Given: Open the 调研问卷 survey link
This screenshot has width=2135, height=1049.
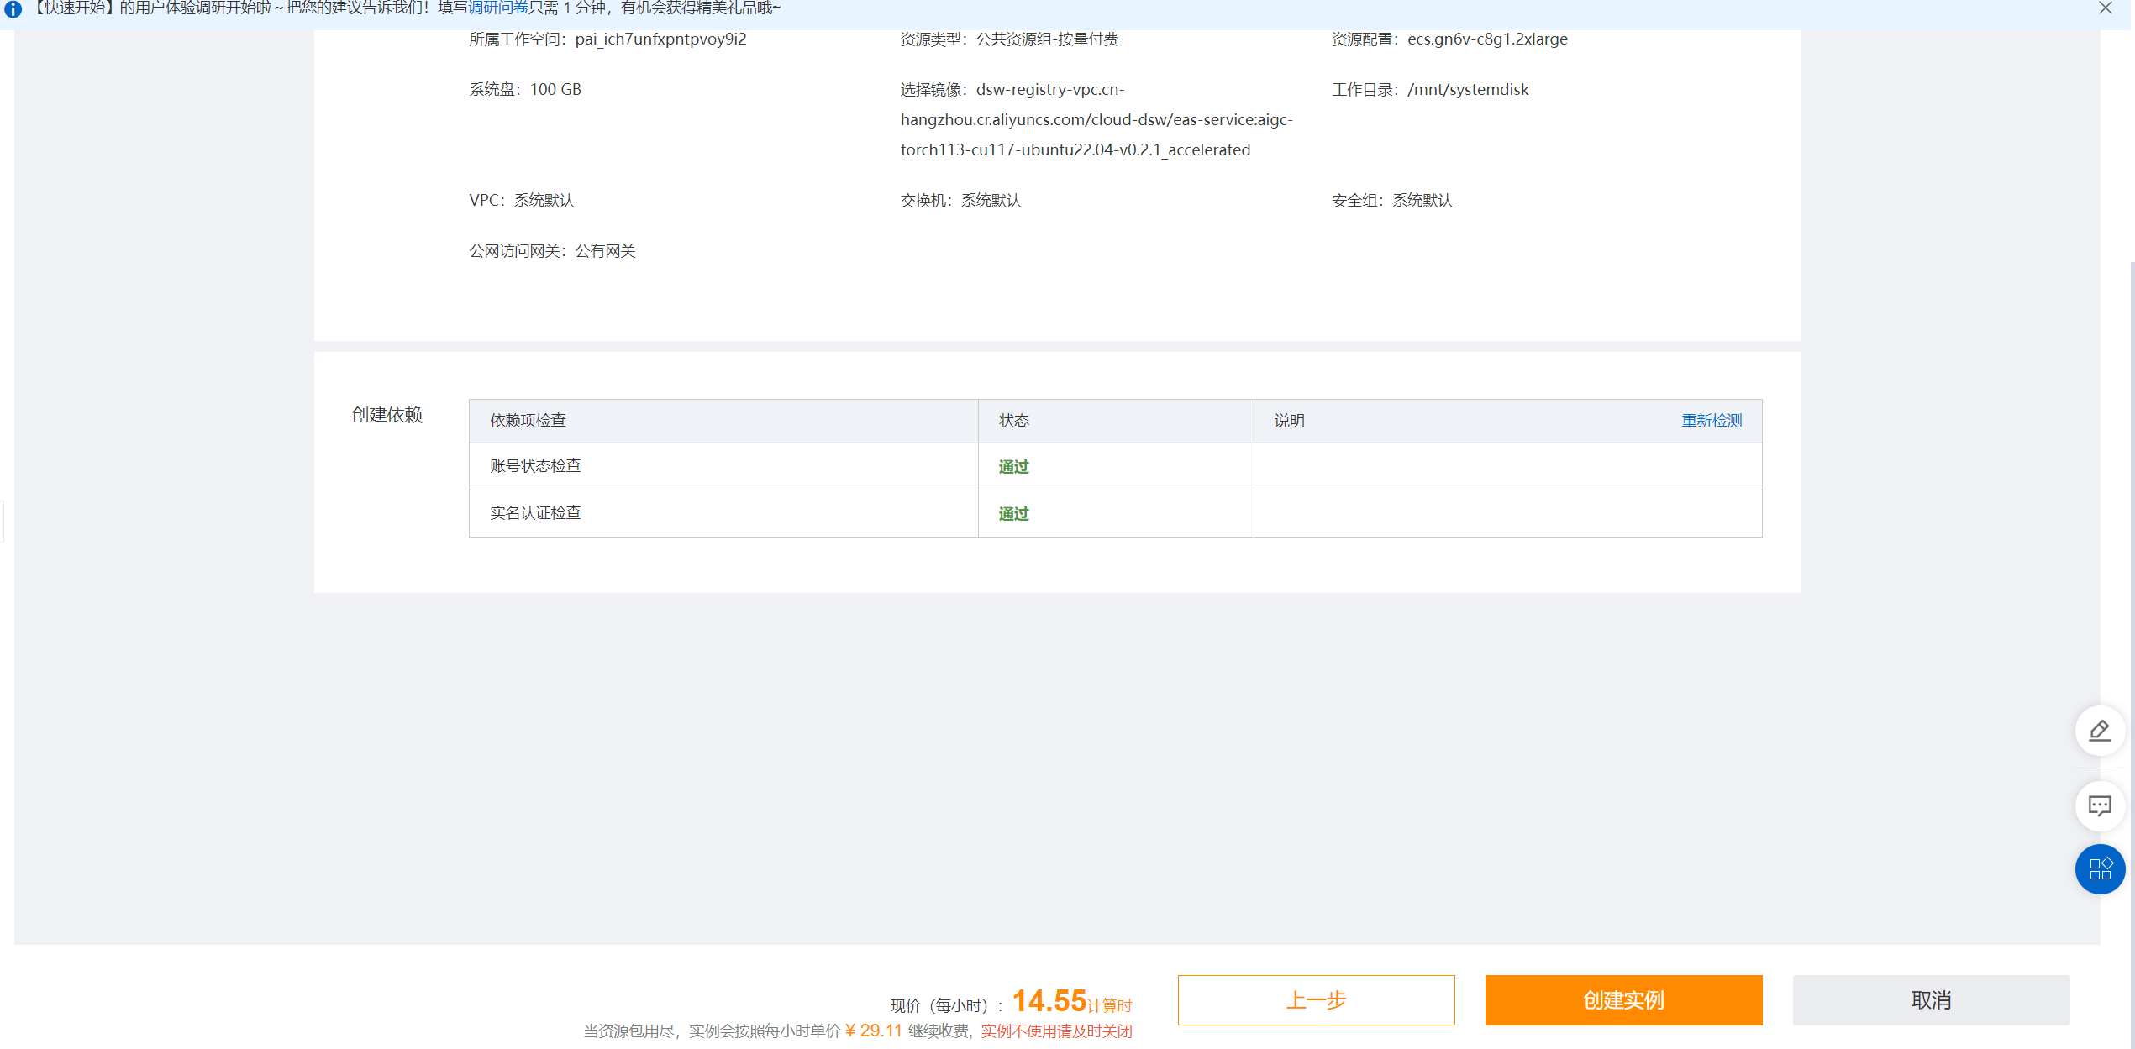Looking at the screenshot, I should 497,8.
